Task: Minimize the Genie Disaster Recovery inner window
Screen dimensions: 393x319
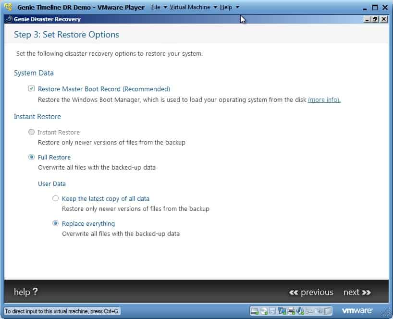Action: point(367,19)
